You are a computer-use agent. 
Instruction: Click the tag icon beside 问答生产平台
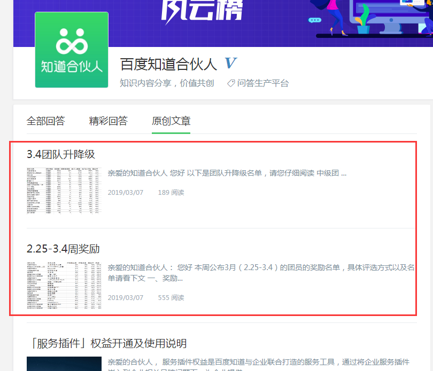point(231,83)
